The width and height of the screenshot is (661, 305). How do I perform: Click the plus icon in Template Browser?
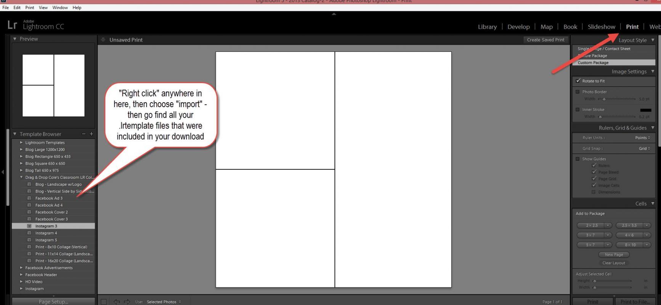[x=91, y=134]
